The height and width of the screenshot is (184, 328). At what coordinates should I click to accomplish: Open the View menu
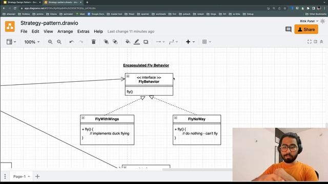point(48,31)
